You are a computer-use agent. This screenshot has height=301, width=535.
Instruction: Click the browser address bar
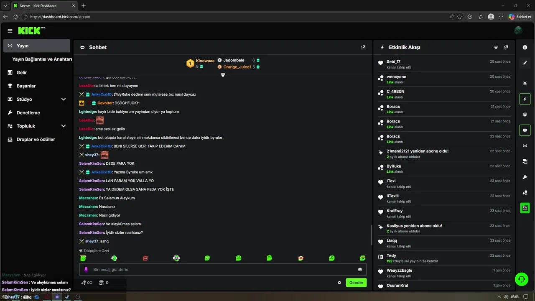234,17
